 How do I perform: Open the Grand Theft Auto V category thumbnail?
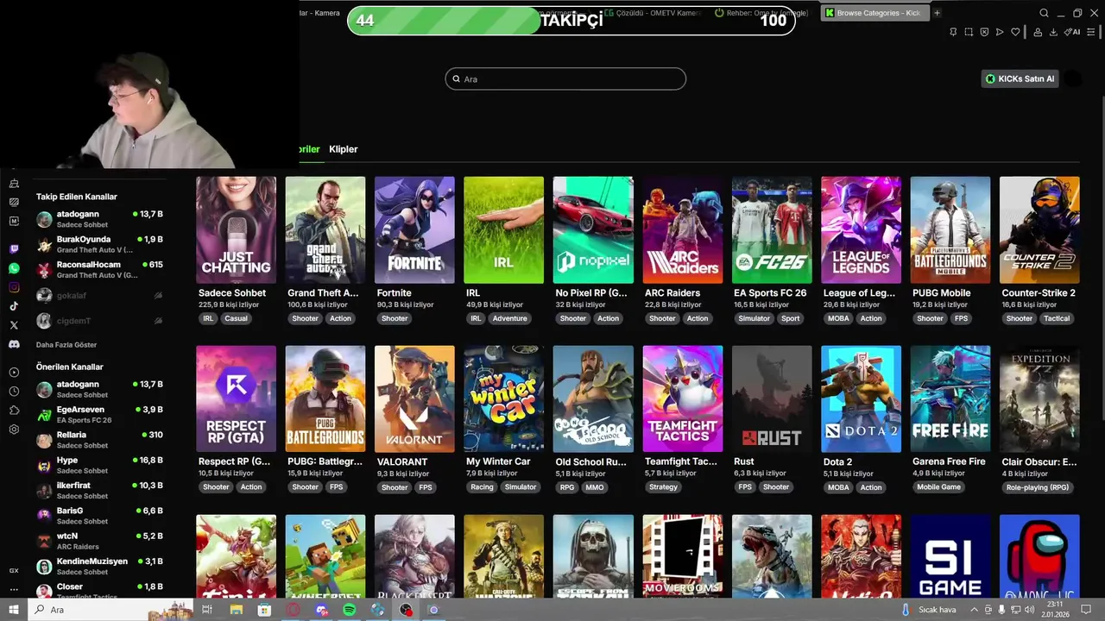[x=325, y=230]
